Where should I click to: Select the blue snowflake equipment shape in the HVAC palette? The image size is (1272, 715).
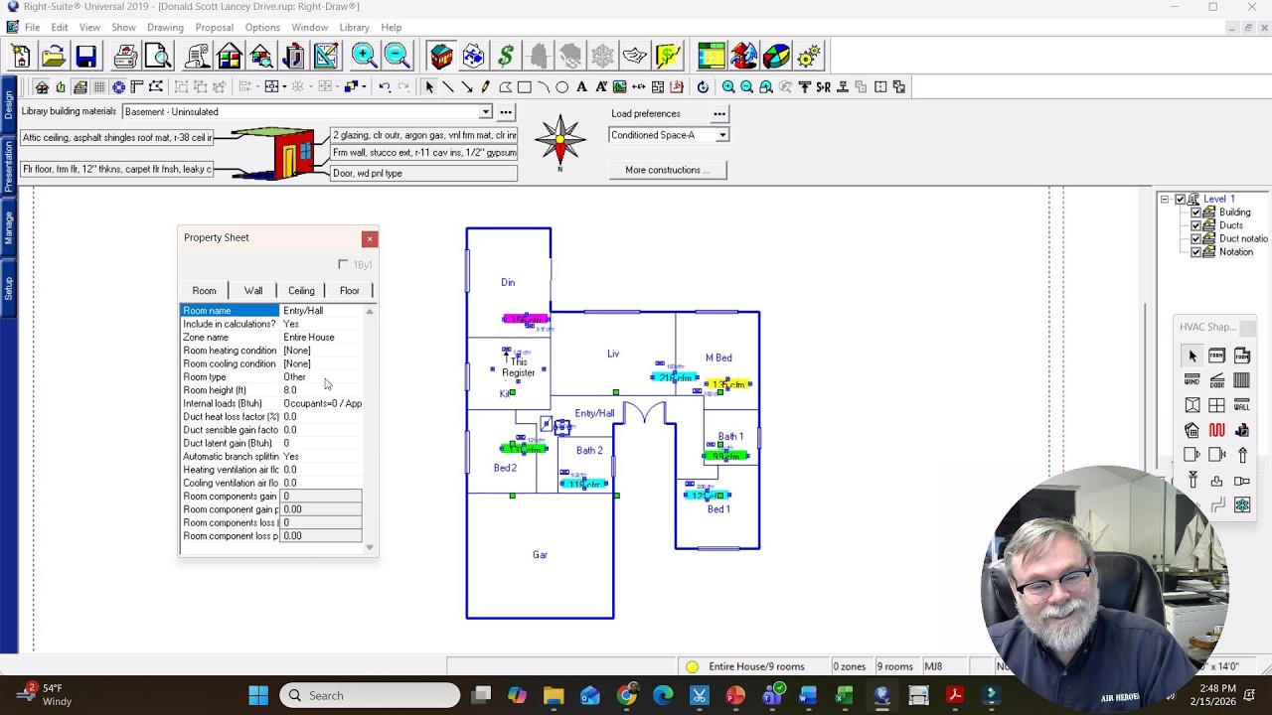coord(1241,504)
